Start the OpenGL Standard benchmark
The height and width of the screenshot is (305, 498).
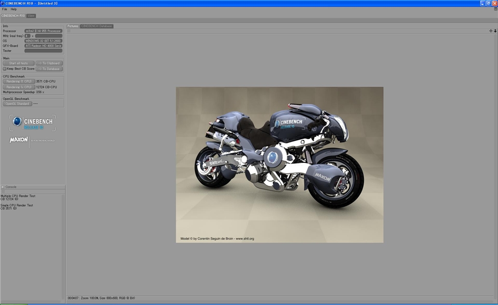pos(18,104)
